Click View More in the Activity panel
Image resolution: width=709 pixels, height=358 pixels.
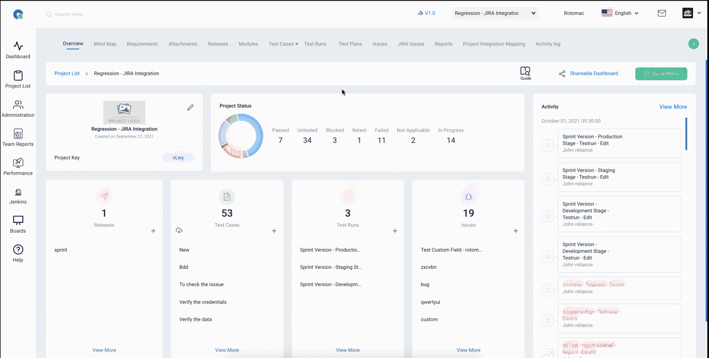point(673,107)
